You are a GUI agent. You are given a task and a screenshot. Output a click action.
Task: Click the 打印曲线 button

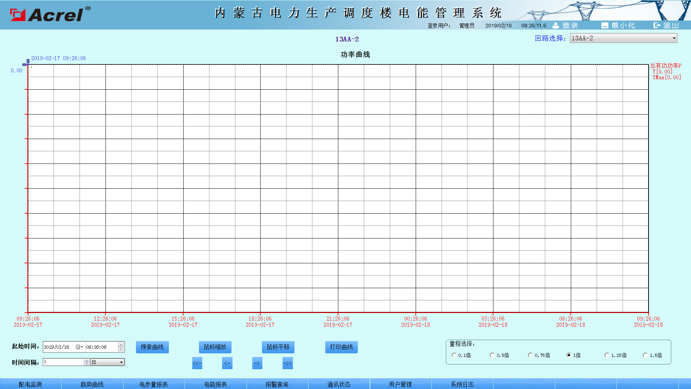(x=342, y=347)
